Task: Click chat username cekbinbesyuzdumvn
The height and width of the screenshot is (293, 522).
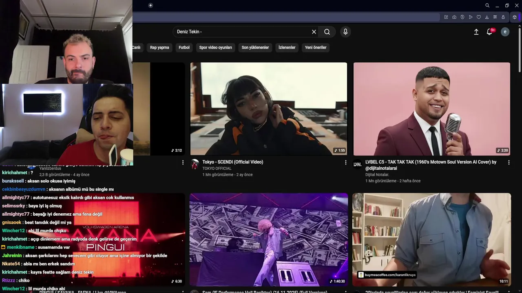Action: [x=24, y=189]
